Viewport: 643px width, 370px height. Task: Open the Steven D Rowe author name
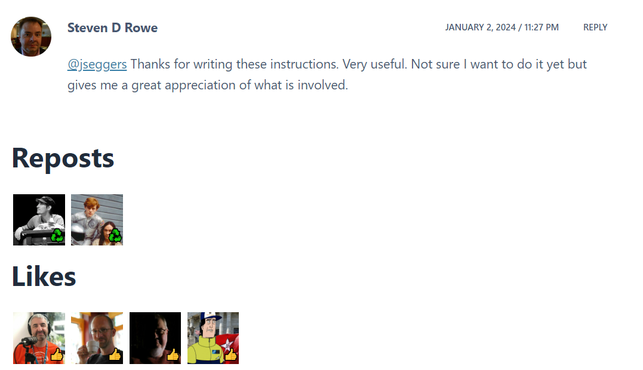click(112, 28)
